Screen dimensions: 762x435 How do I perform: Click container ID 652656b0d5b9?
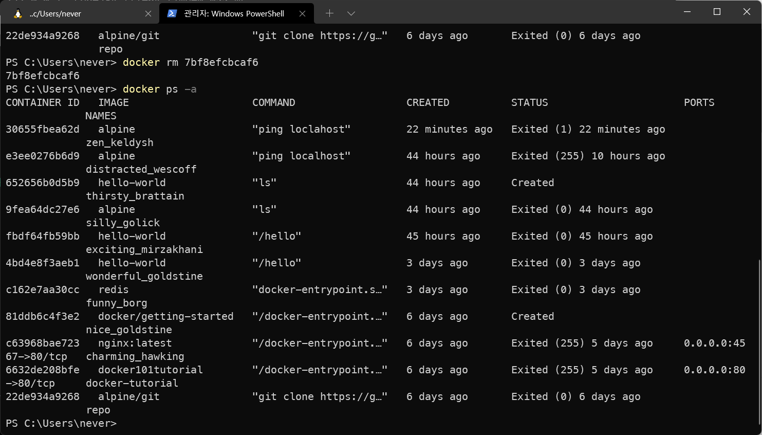pyautogui.click(x=43, y=183)
